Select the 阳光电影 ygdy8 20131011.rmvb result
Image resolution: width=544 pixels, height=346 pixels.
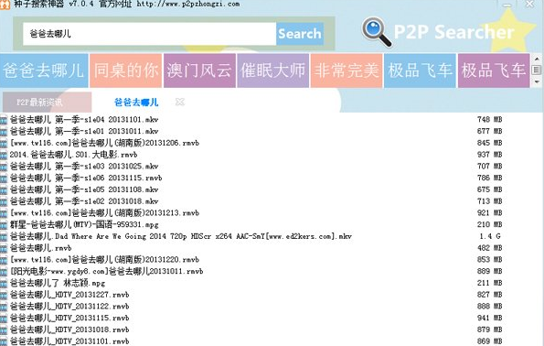pos(106,271)
